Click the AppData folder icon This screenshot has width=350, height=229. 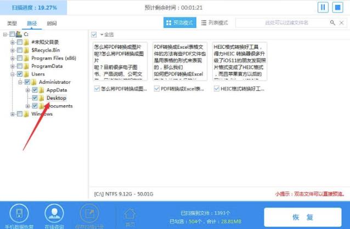coord(42,90)
